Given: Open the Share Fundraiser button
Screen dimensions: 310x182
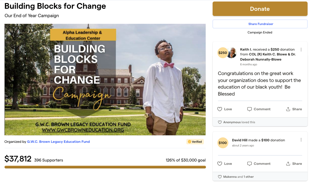Looking at the screenshot, I should pyautogui.click(x=260, y=24).
